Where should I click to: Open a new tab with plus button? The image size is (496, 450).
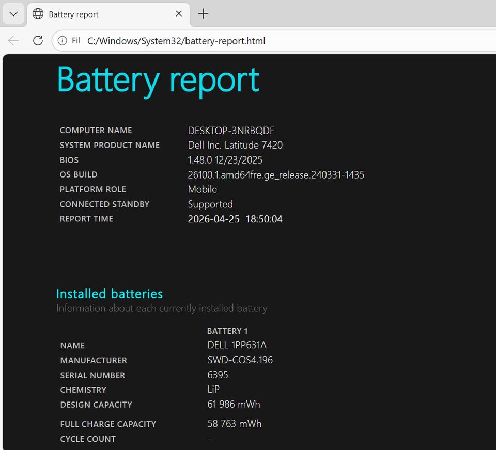[204, 14]
